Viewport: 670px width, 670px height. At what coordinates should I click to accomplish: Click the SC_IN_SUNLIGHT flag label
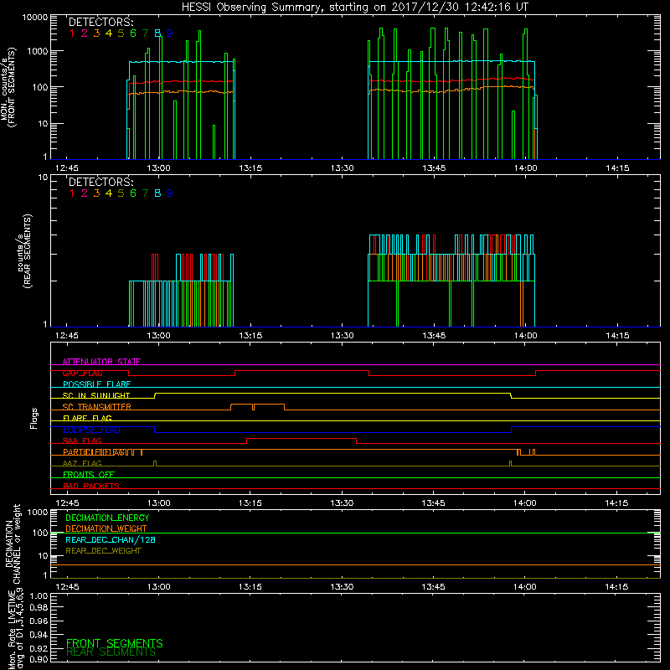tap(96, 395)
